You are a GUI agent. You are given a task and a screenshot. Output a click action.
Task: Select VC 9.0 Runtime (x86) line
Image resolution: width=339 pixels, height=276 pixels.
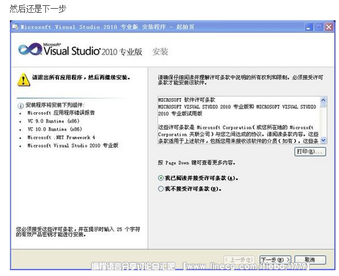[x=53, y=121]
